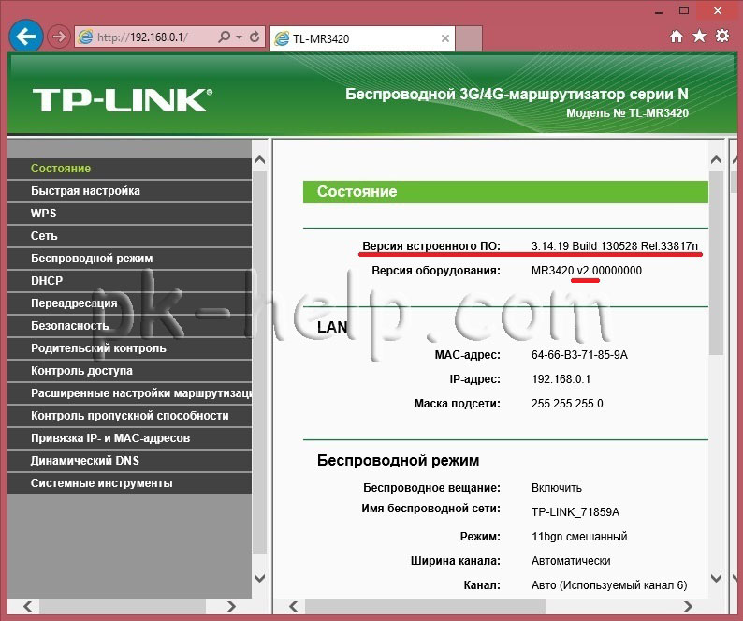Click hardware version MR3420 v2 00000000 value
Image resolution: width=743 pixels, height=621 pixels.
(x=587, y=271)
